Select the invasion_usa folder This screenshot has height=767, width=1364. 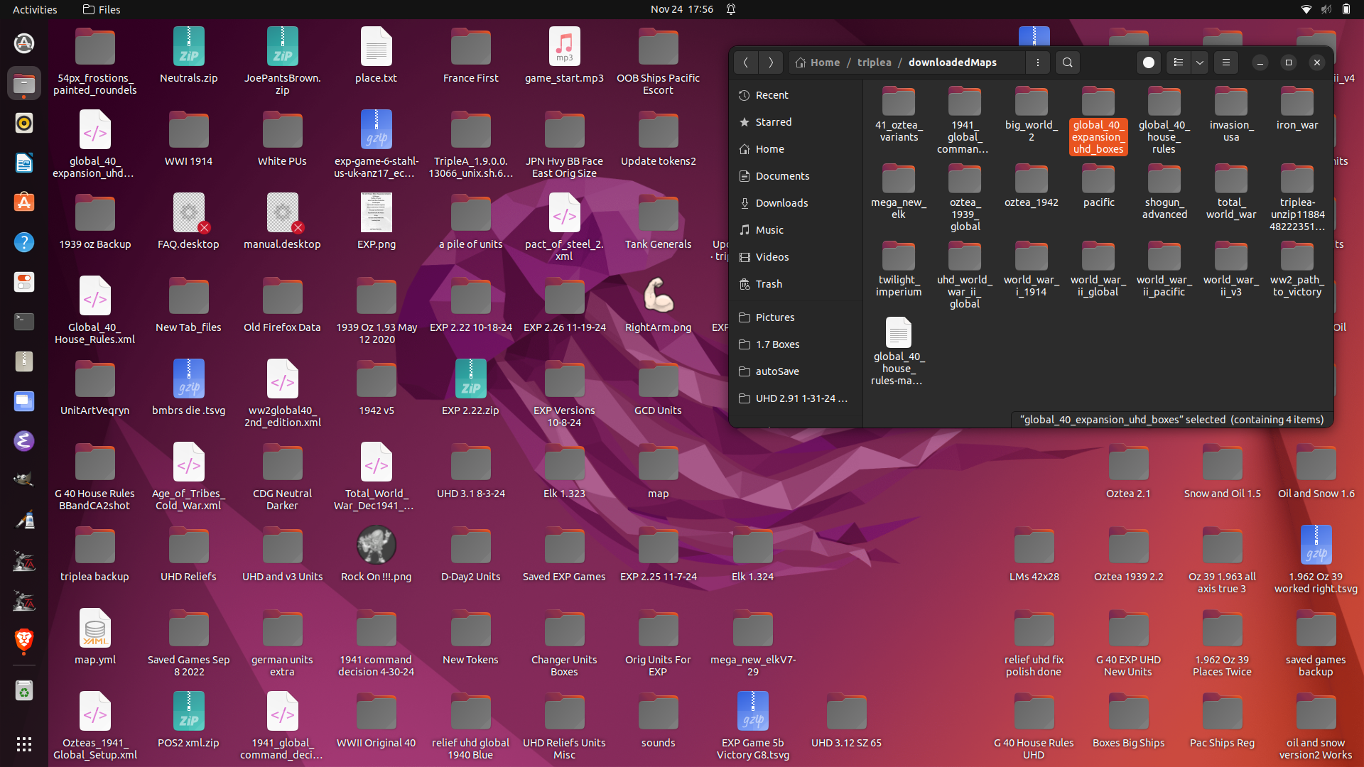pyautogui.click(x=1230, y=114)
